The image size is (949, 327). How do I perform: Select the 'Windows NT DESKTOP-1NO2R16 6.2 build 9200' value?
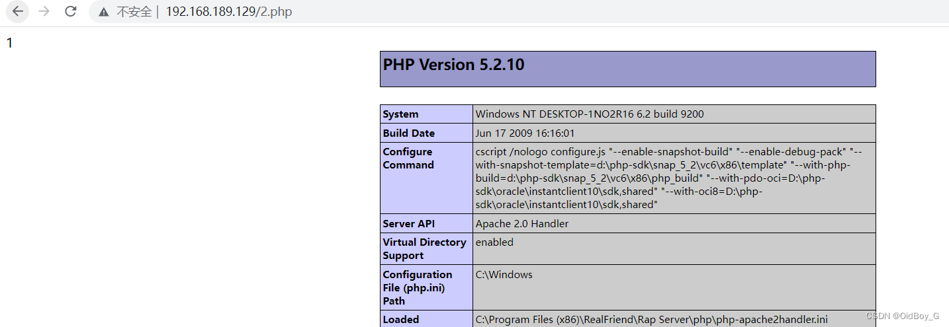tap(590, 114)
